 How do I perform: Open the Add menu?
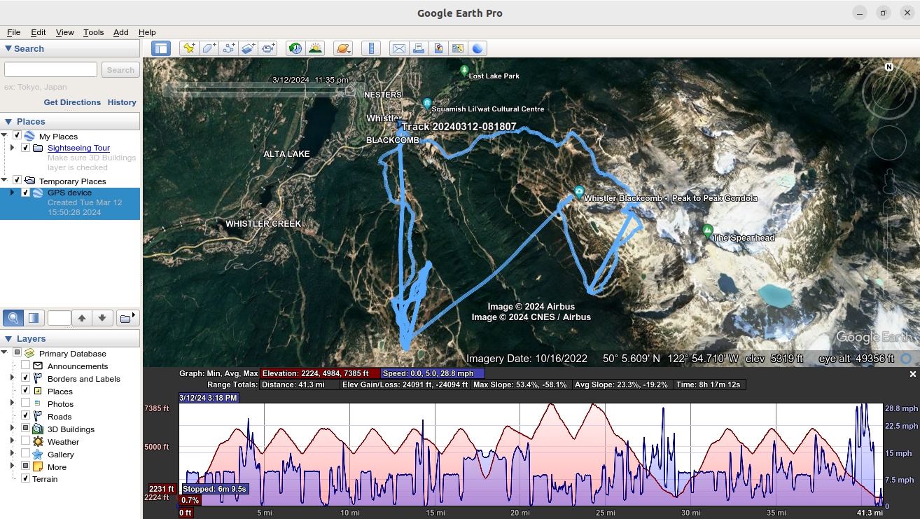pos(121,32)
